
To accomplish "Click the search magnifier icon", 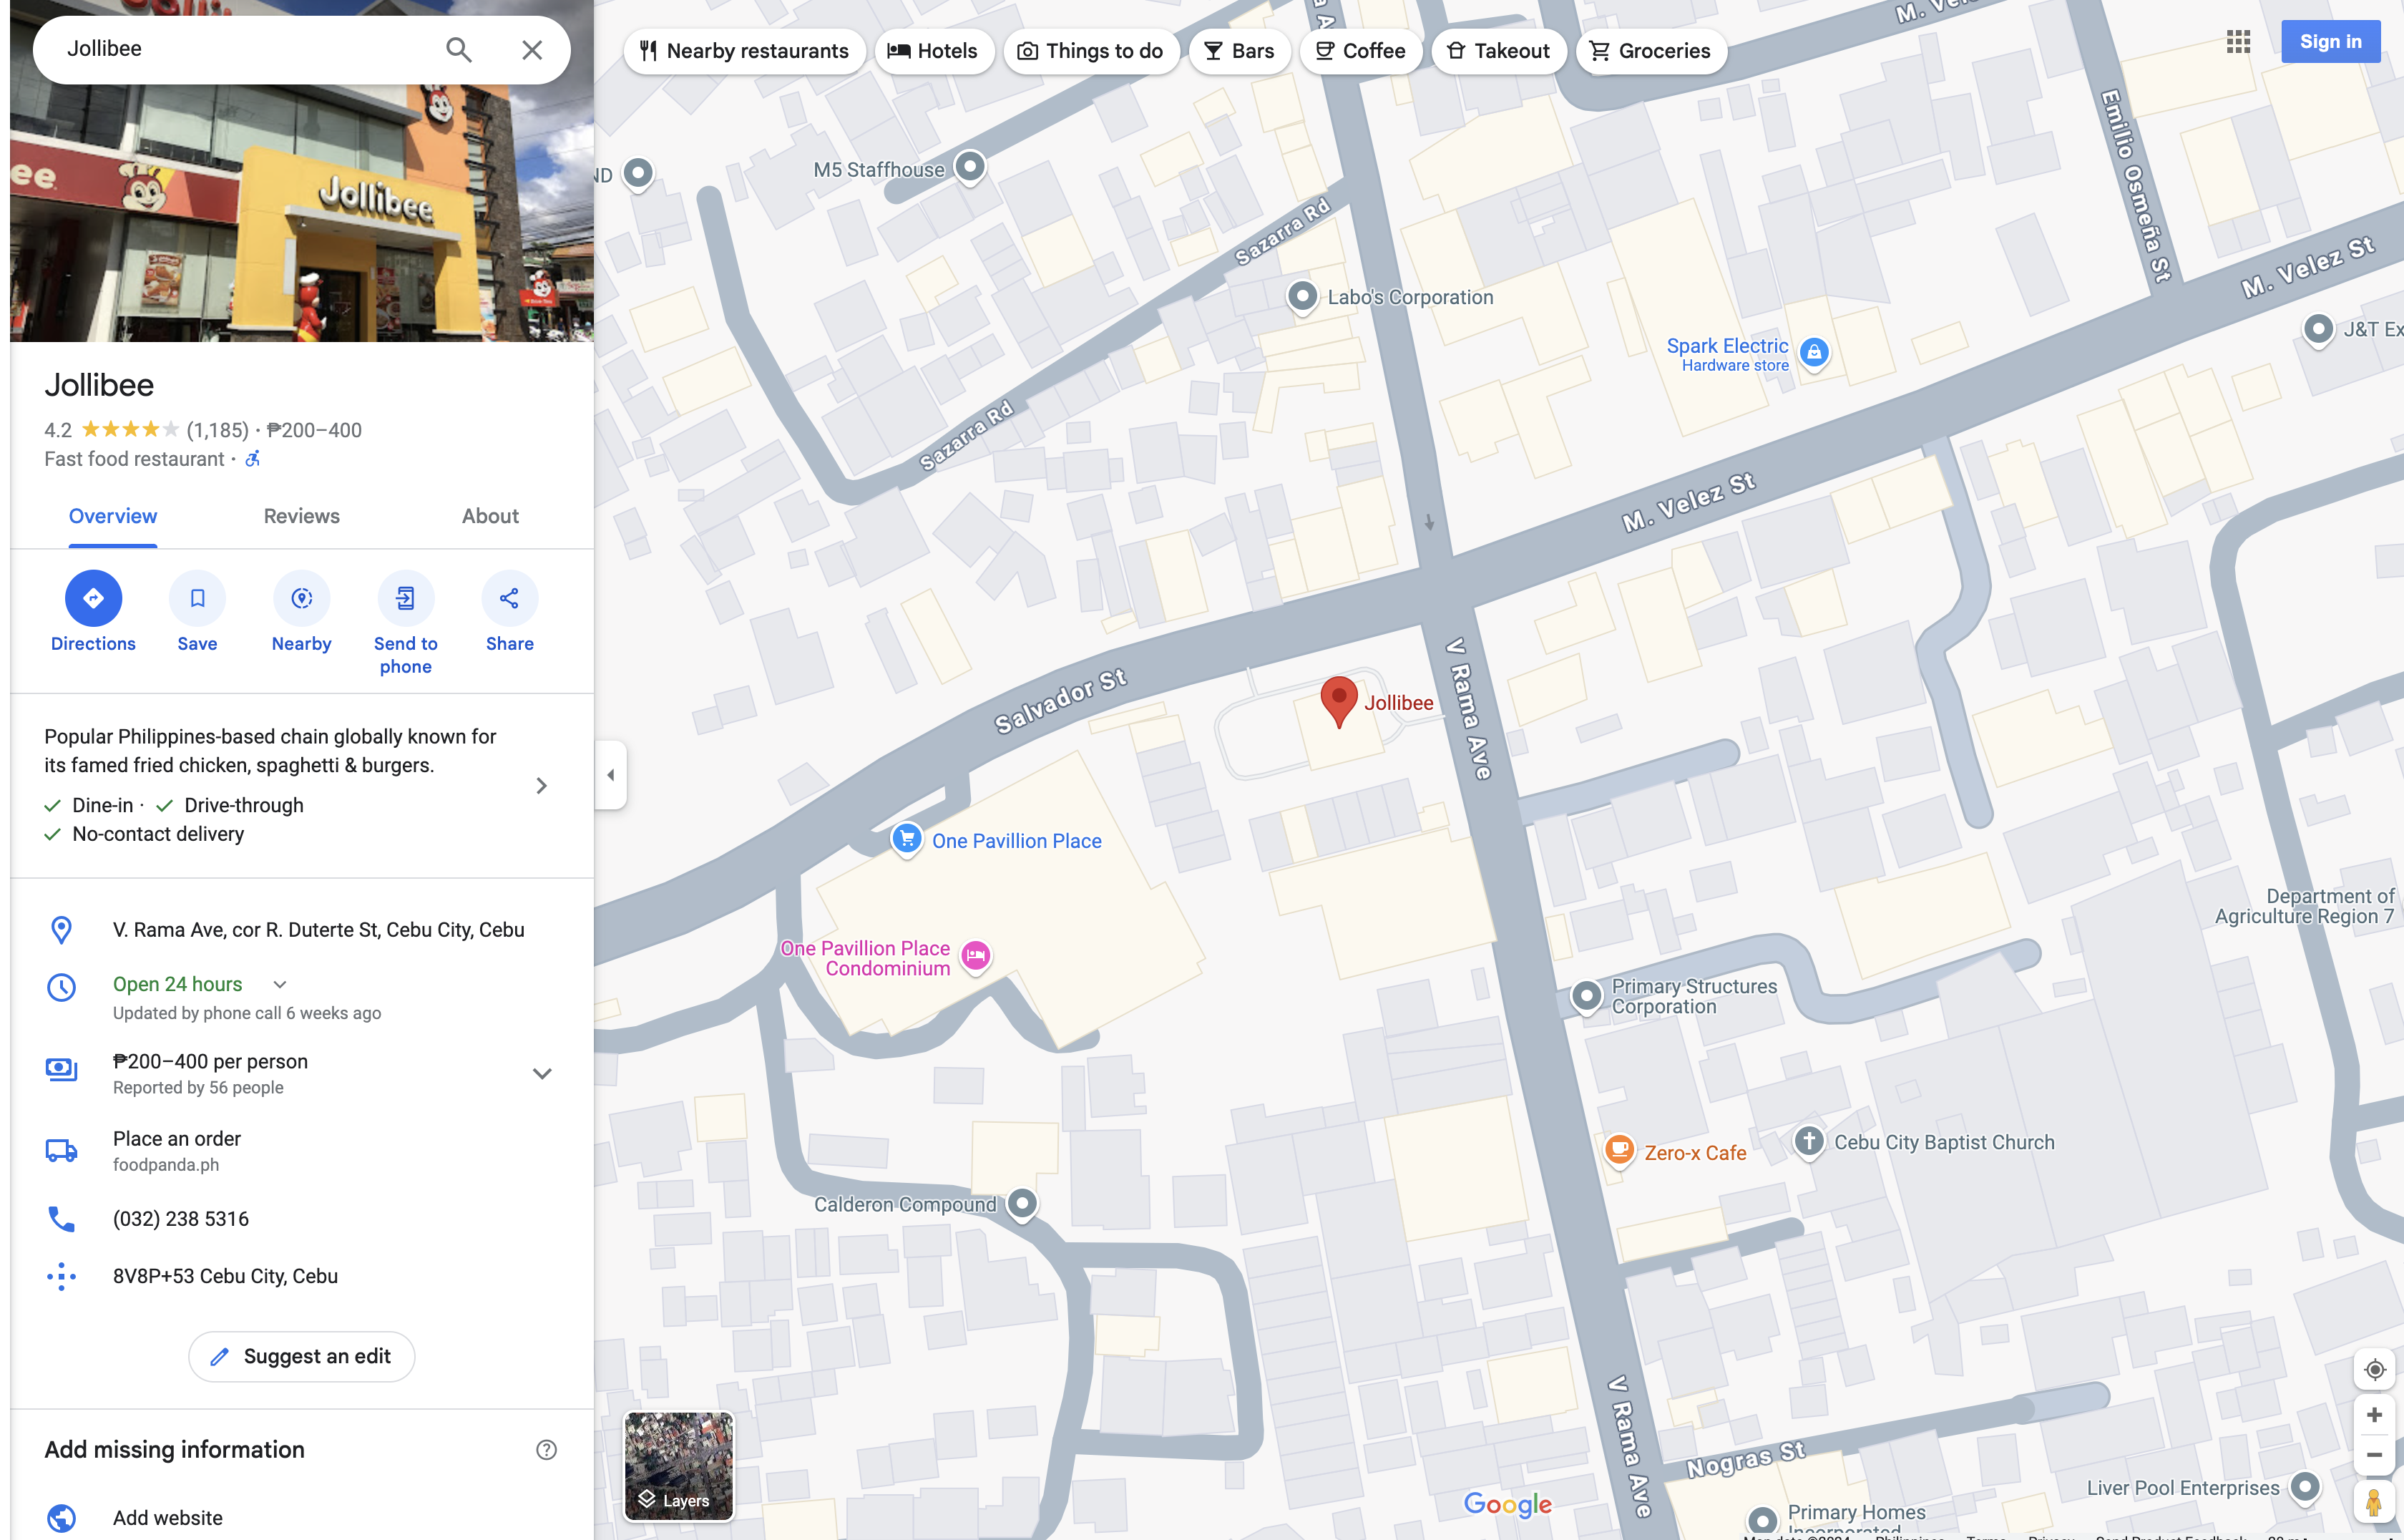I will [458, 49].
